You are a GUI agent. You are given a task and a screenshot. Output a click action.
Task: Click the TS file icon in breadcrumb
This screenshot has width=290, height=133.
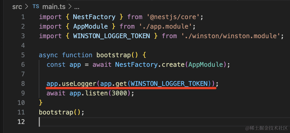[x=36, y=7]
